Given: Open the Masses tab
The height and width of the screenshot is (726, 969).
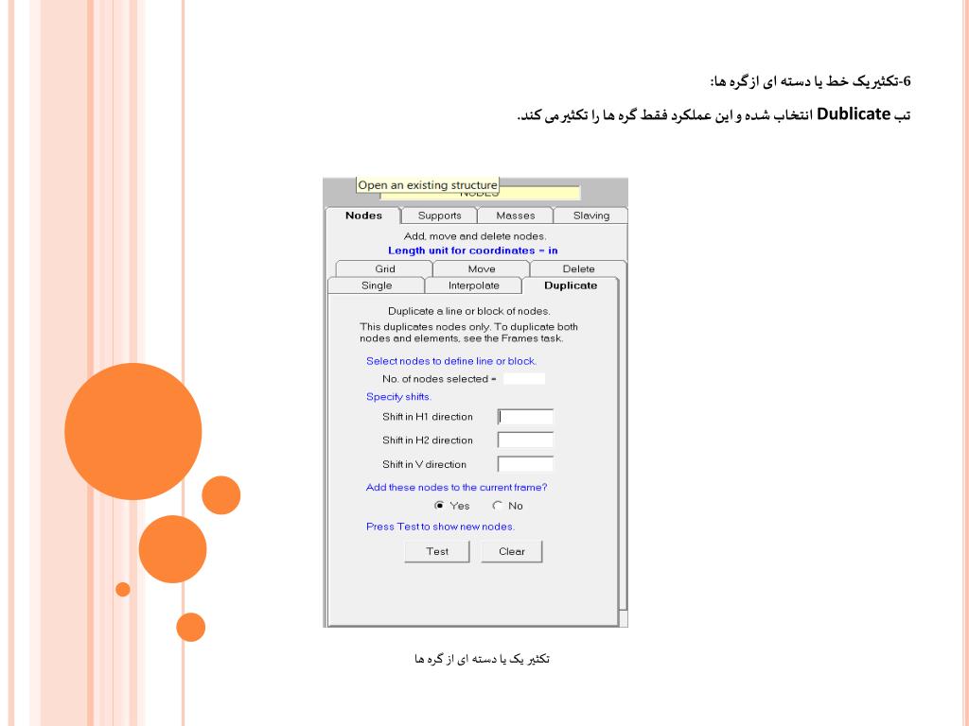Looking at the screenshot, I should coord(516,216).
